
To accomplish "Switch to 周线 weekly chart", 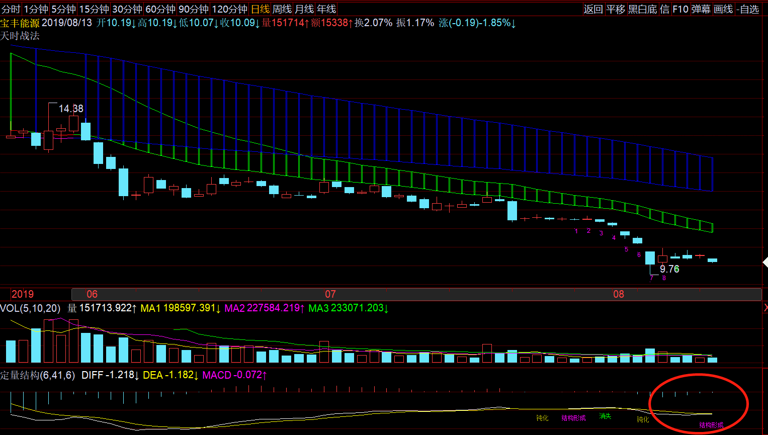I will (282, 9).
